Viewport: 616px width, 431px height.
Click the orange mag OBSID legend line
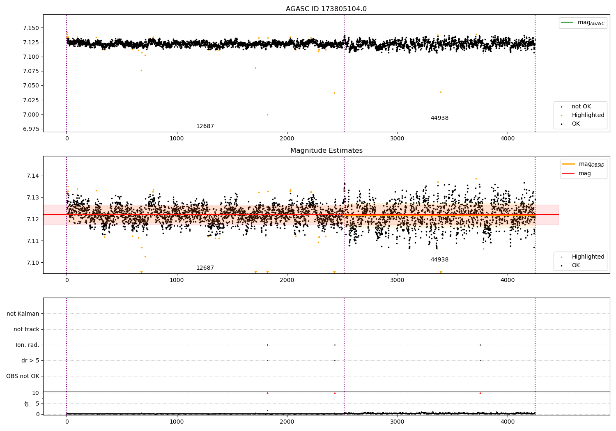tap(569, 164)
